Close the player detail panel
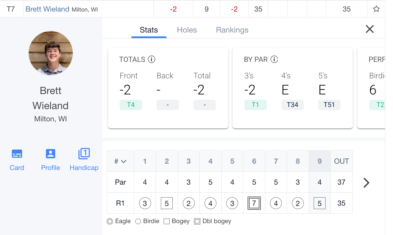The image size is (393, 235). pos(370,29)
